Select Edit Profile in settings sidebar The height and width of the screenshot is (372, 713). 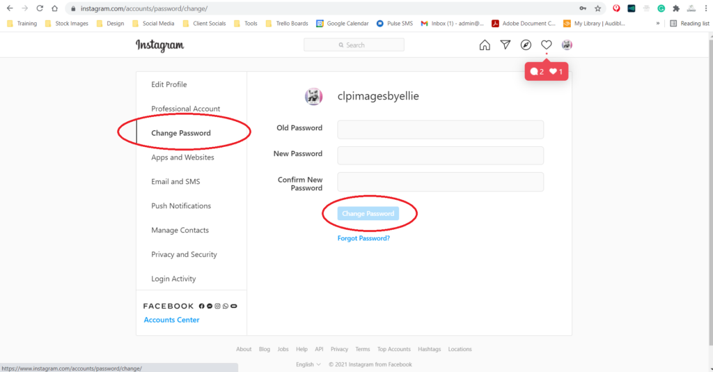(x=169, y=84)
